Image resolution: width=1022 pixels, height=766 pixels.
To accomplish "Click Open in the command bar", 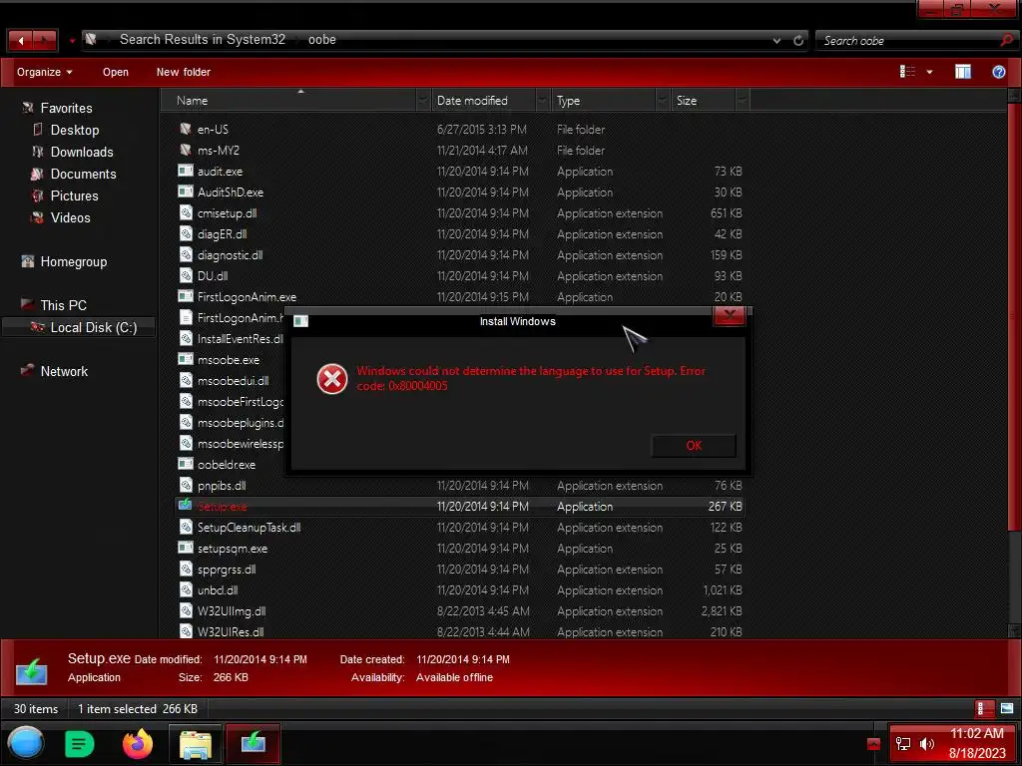I will (x=116, y=72).
